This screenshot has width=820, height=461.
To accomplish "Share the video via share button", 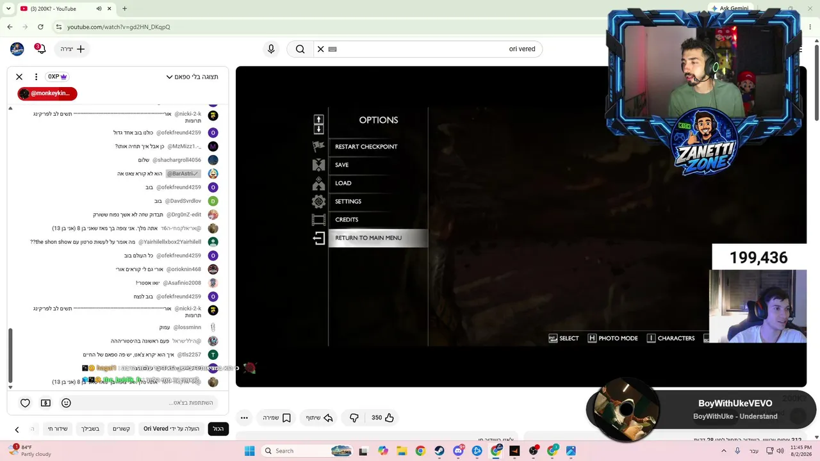I will pos(319,417).
